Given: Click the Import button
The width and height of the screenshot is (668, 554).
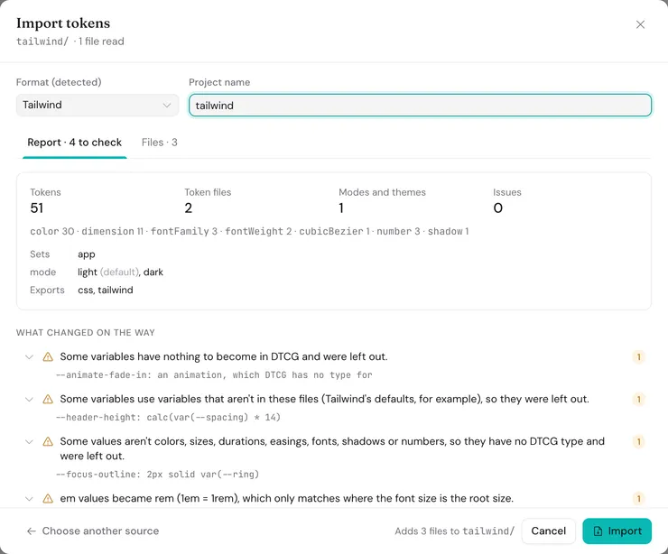Looking at the screenshot, I should point(617,531).
